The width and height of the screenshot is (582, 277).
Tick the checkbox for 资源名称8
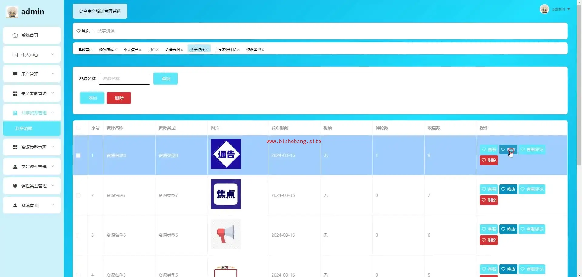(x=78, y=155)
